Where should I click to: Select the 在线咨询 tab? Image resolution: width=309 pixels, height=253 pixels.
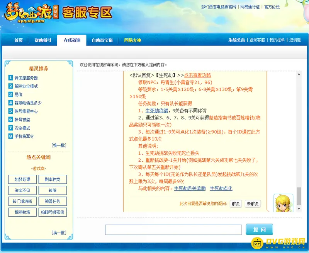(x=72, y=40)
